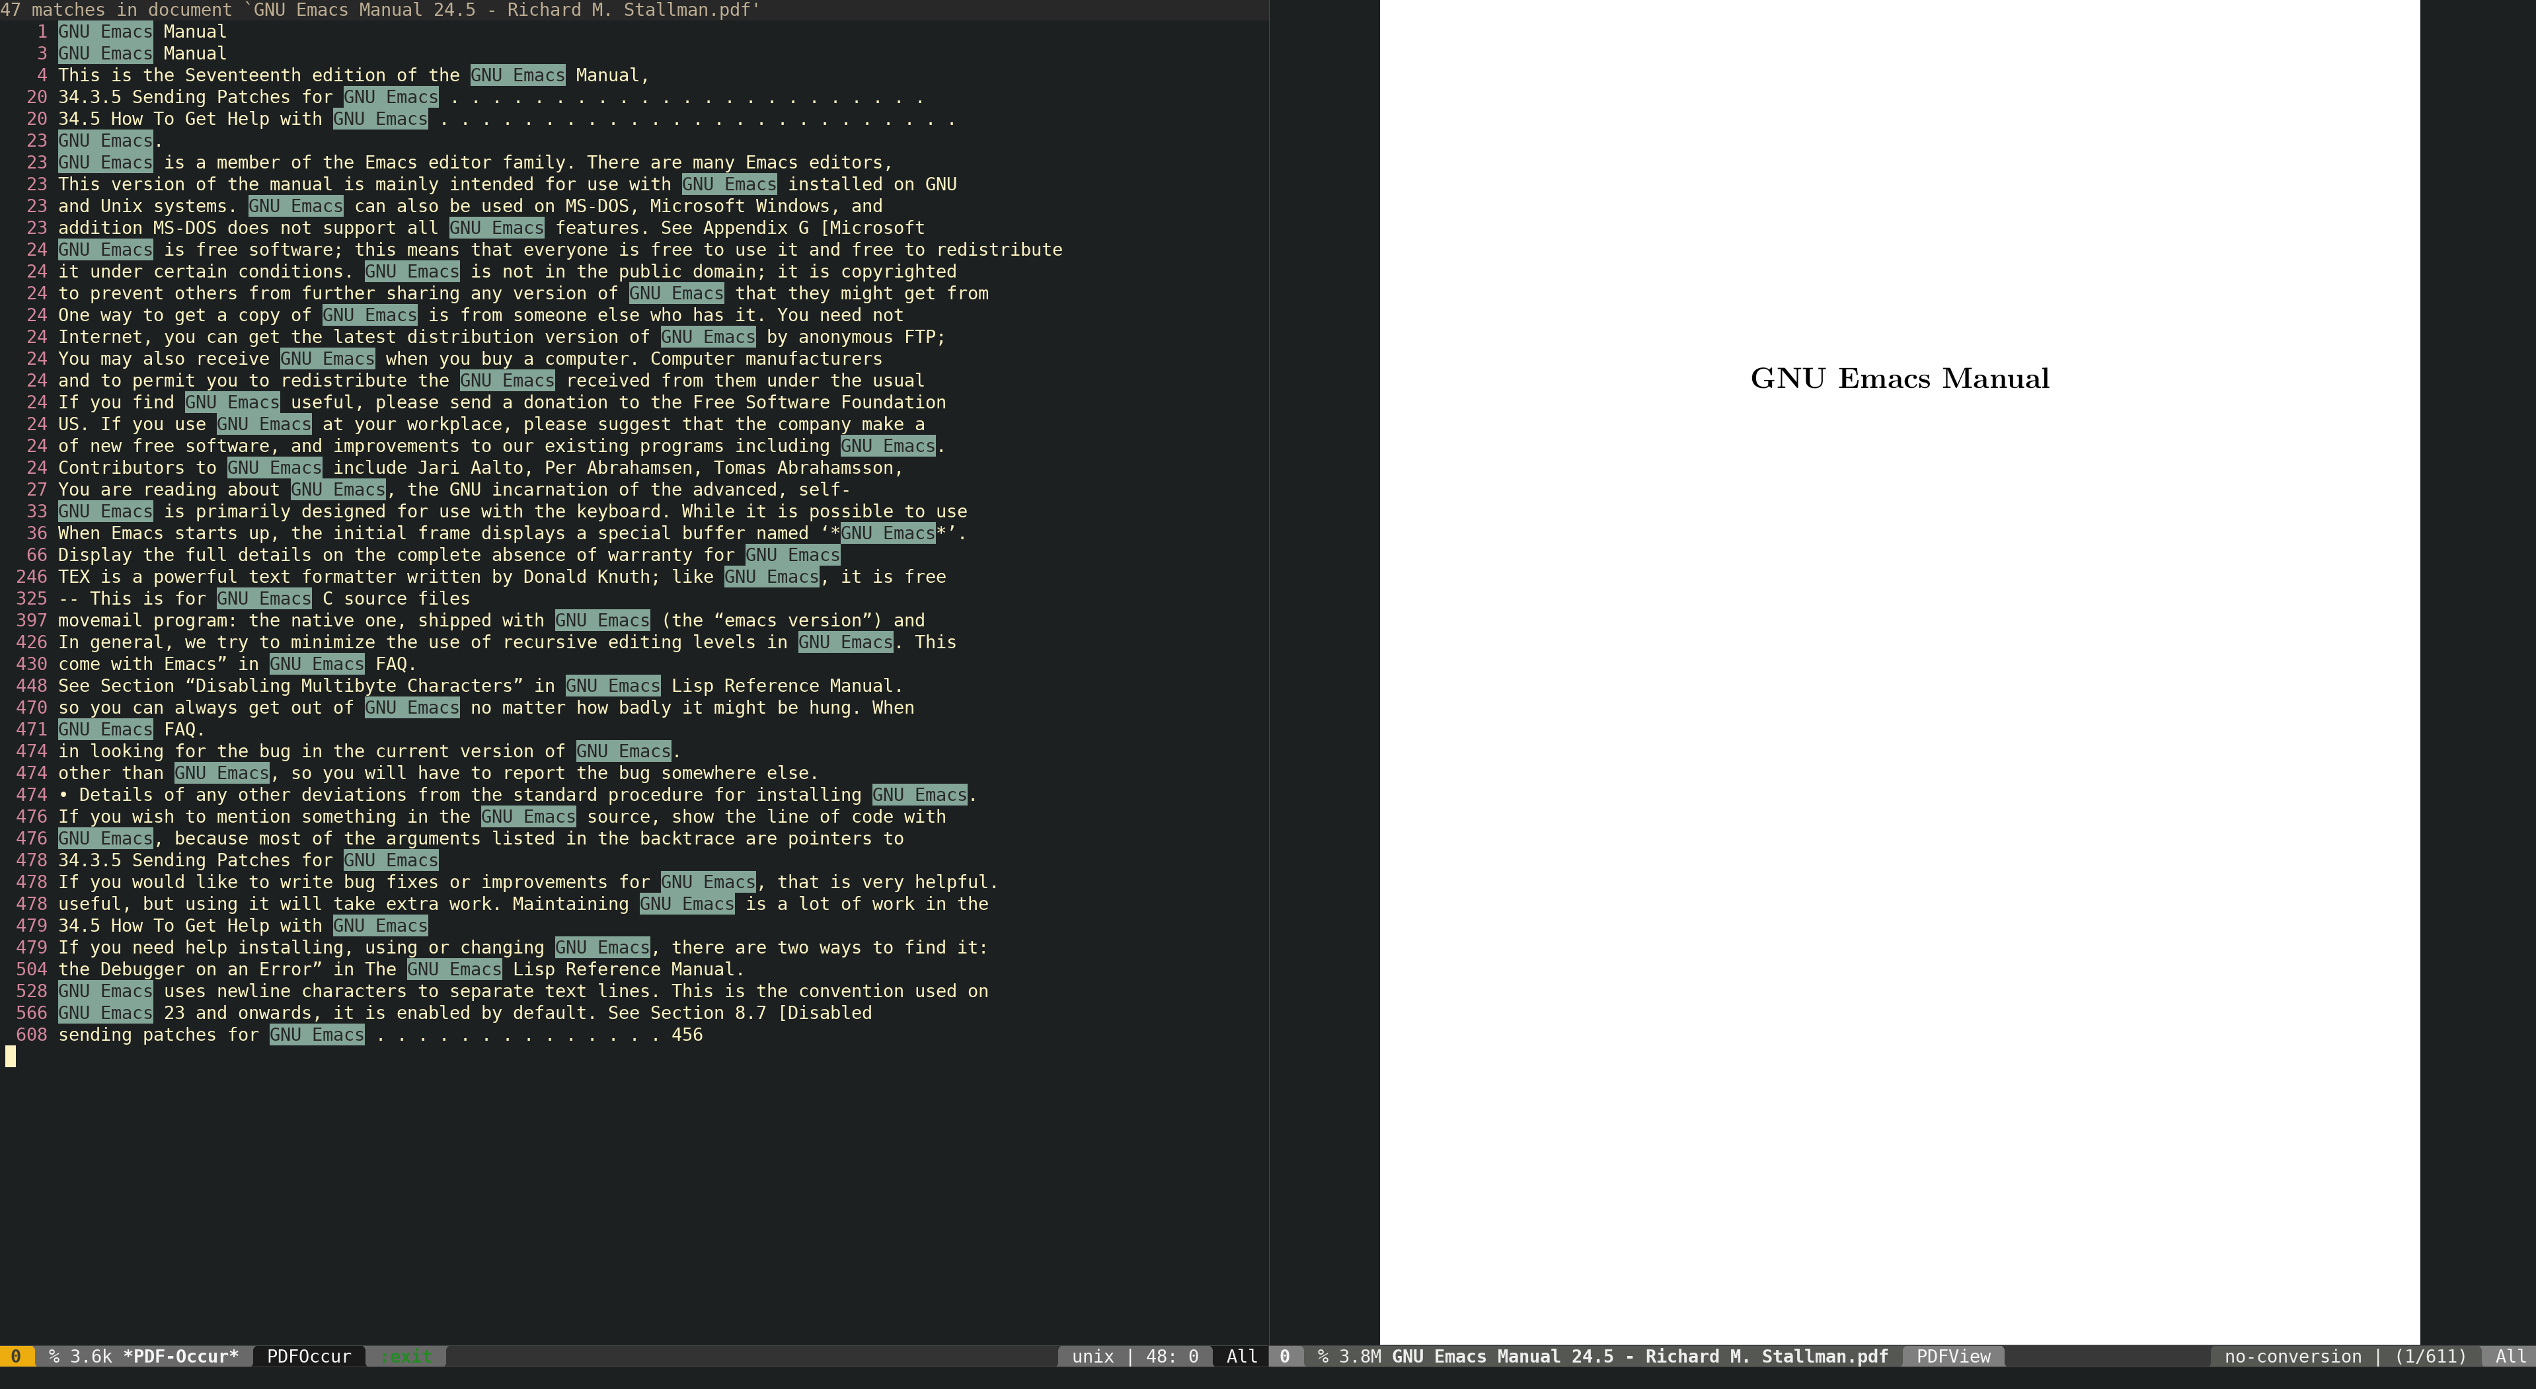The image size is (2536, 1389).
Task: Click the '3.8M' file size in right mode line
Action: click(1360, 1357)
